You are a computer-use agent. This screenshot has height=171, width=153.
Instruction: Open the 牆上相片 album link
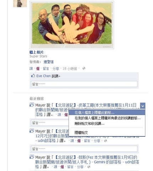coord(37,52)
